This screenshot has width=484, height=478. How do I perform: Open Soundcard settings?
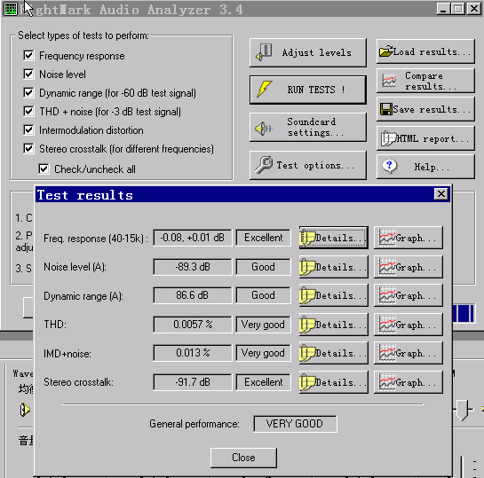[308, 128]
